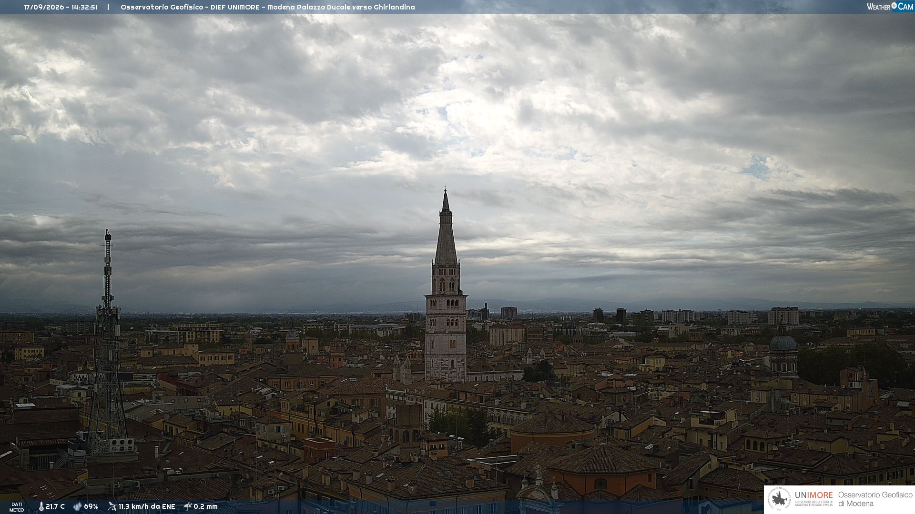Click the Osservatorio Geofisico camera title text
Image resolution: width=915 pixels, height=514 pixels.
pyautogui.click(x=267, y=7)
